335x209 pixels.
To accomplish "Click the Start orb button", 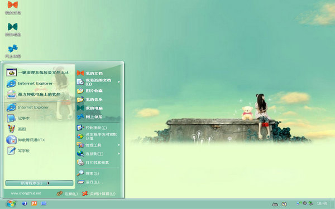I will click(x=11, y=203).
